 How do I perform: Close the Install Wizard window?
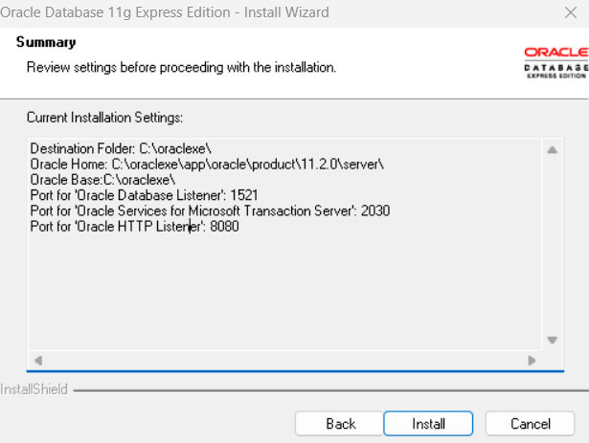[571, 12]
